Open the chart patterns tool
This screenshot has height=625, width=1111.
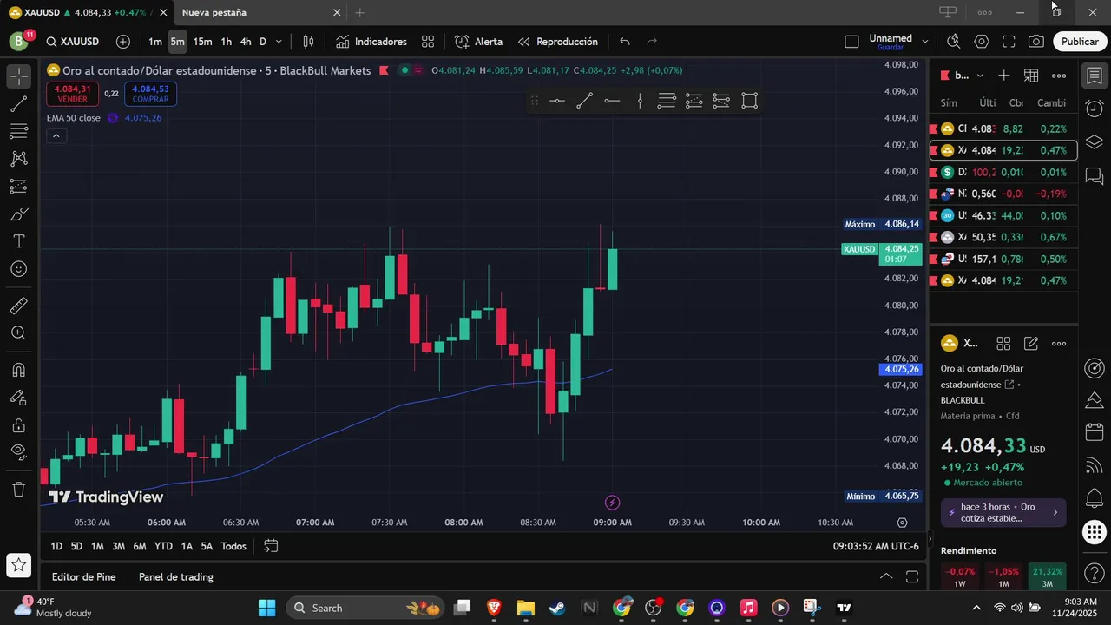tap(18, 159)
